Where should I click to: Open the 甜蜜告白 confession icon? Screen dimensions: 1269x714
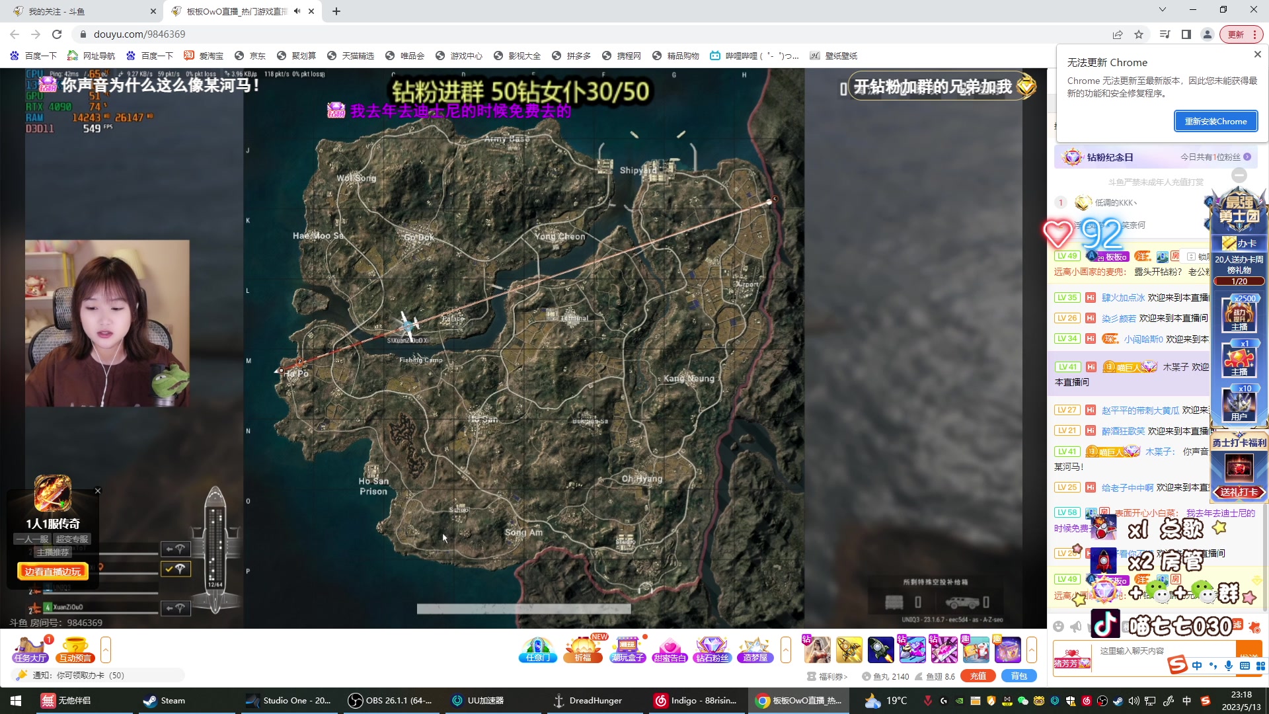click(x=670, y=649)
